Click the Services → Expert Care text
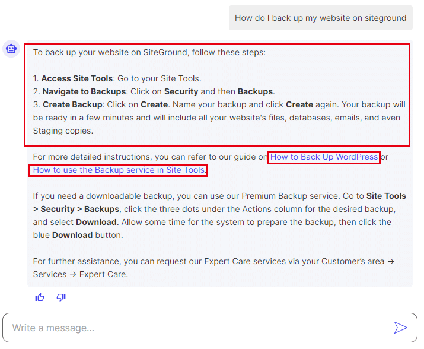 coord(81,274)
